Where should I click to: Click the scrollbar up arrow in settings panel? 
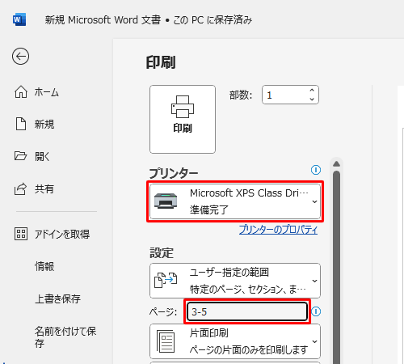[x=336, y=163]
